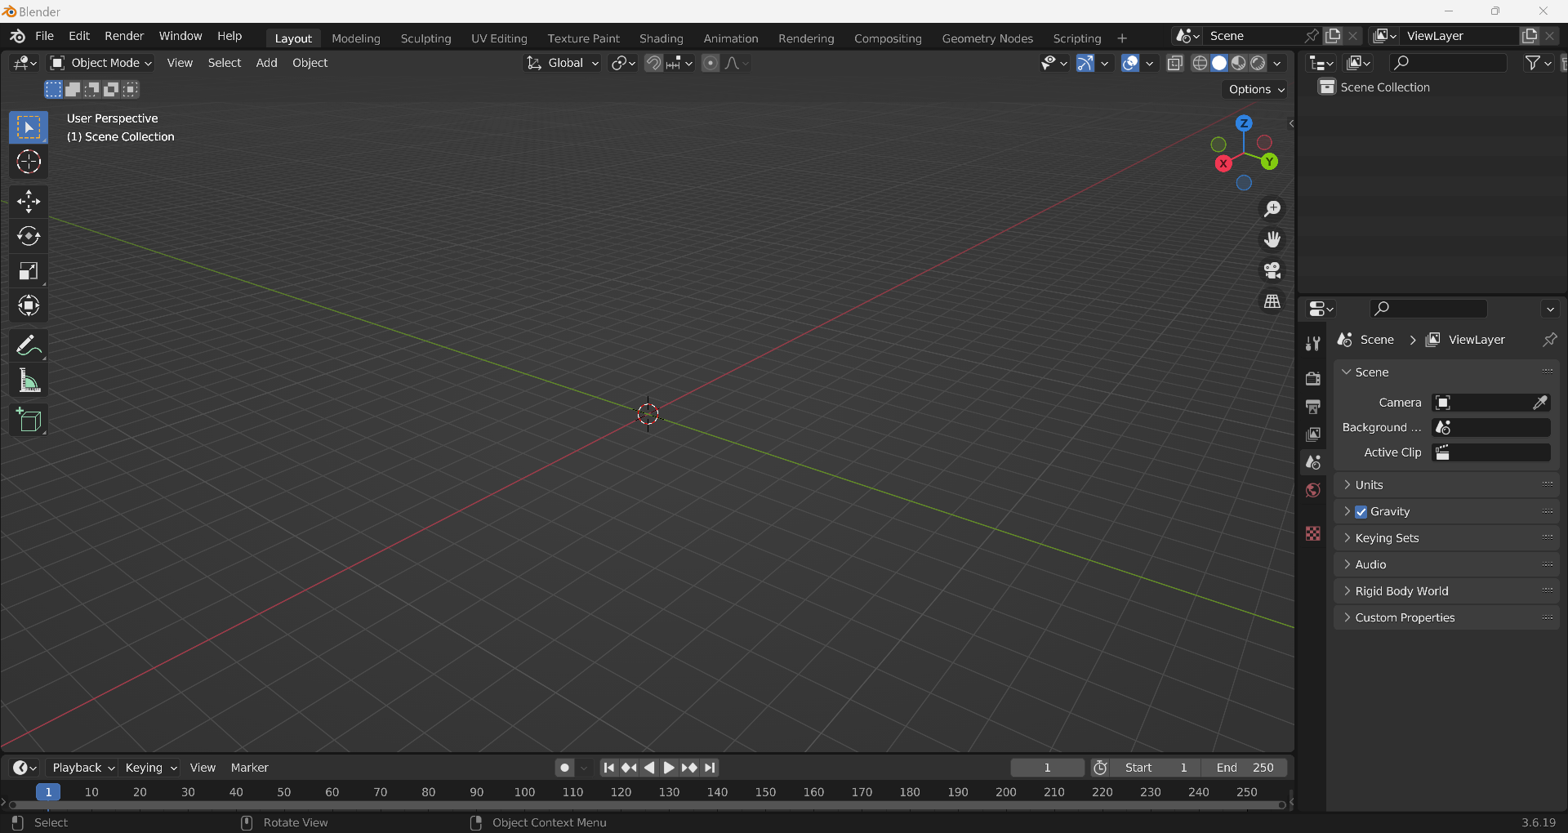Image resolution: width=1568 pixels, height=833 pixels.
Task: Open the Playback dropdown in timeline
Action: 82,768
